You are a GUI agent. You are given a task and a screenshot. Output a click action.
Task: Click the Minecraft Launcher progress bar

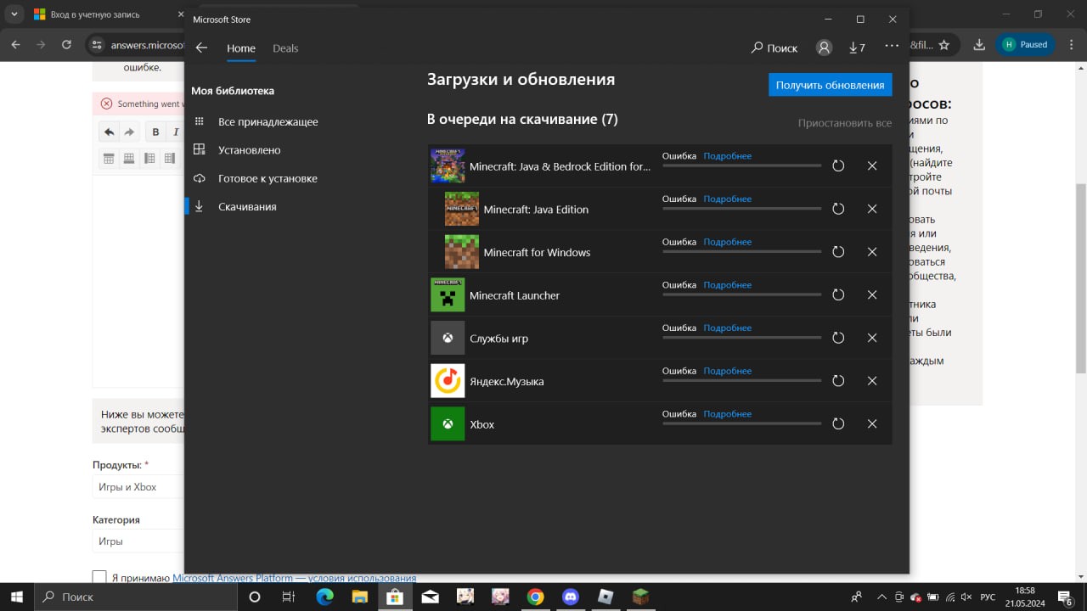pyautogui.click(x=741, y=294)
